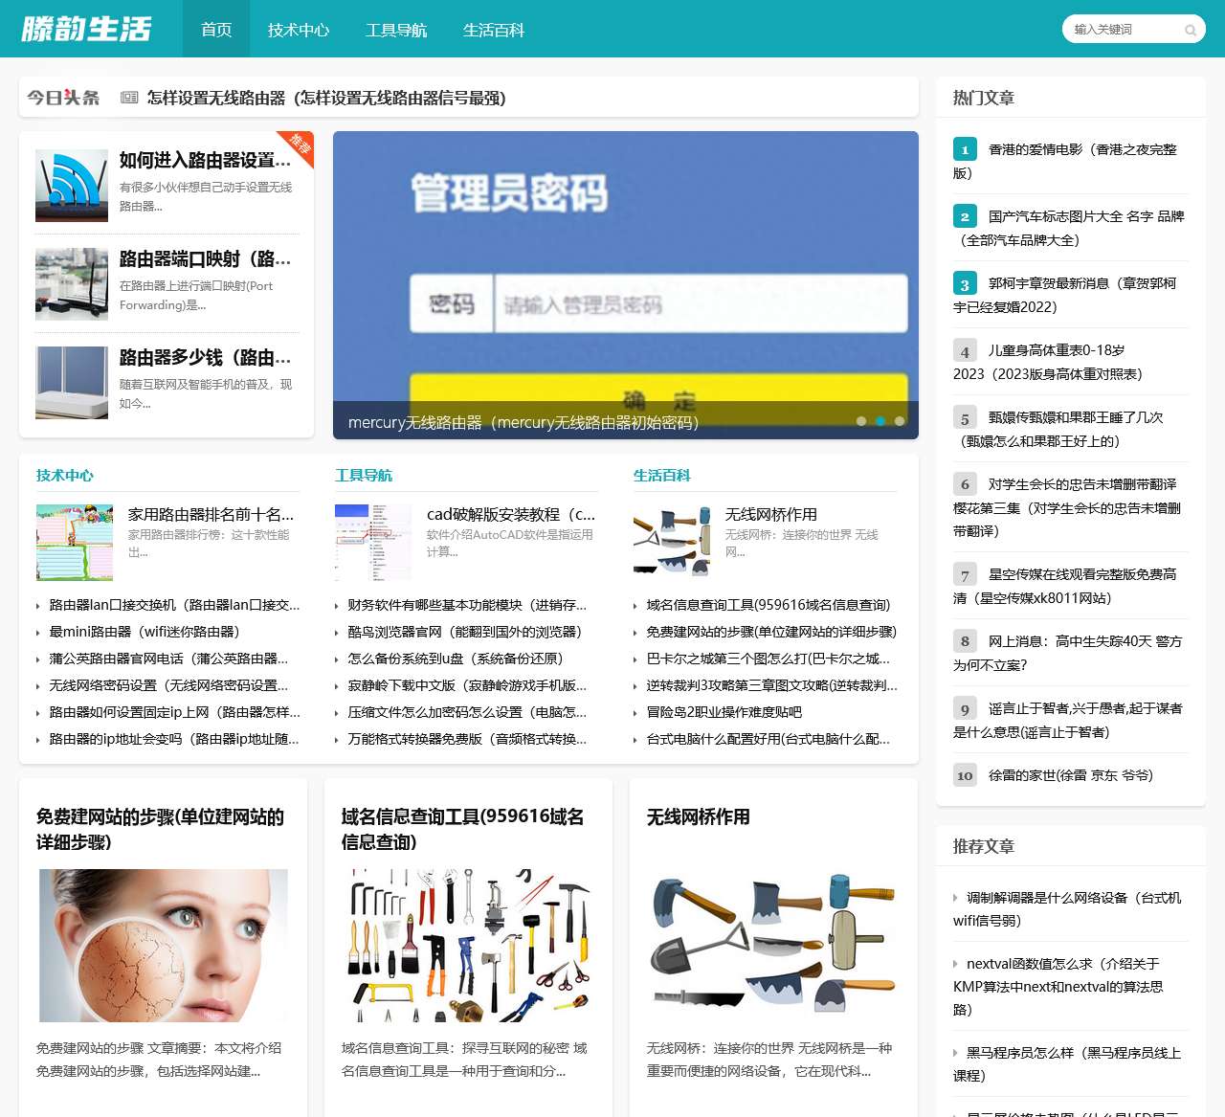Open the 生活百科 navigation menu

493,30
